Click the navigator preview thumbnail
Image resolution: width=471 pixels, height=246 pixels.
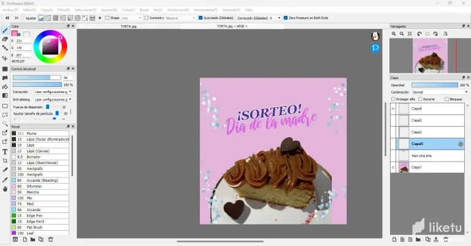click(x=430, y=56)
